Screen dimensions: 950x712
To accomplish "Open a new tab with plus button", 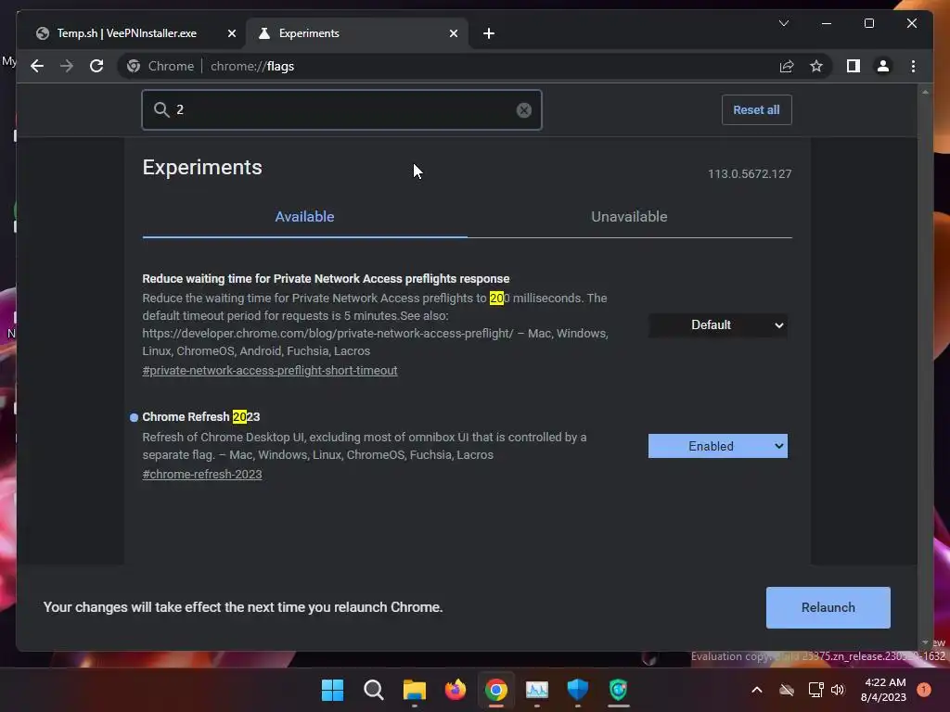I will (488, 33).
